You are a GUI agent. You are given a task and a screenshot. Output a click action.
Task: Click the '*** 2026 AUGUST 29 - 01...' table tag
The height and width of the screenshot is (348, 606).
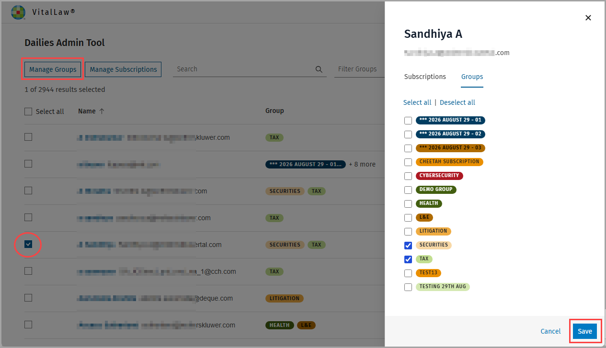pos(306,164)
